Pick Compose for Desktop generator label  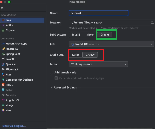coord(19,80)
